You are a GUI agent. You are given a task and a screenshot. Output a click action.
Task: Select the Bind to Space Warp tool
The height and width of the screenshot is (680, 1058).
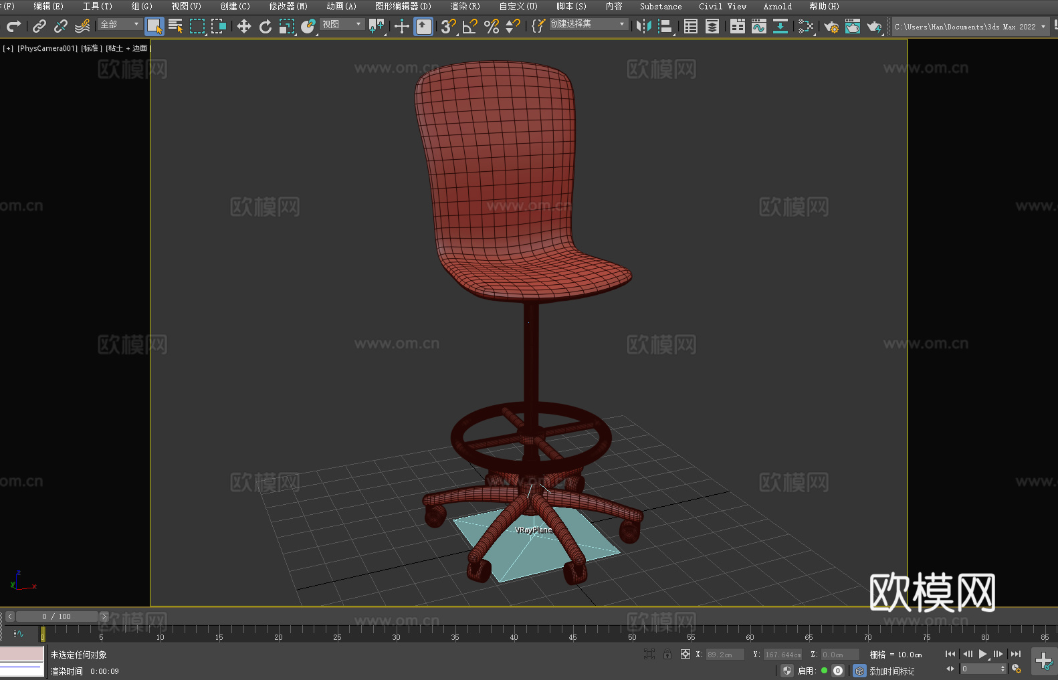[x=82, y=26]
